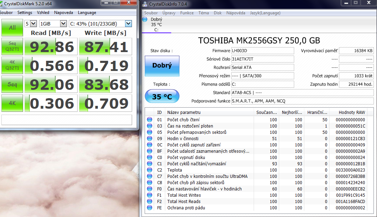
Task: Click status circle for ID 0C row
Action: point(150,145)
